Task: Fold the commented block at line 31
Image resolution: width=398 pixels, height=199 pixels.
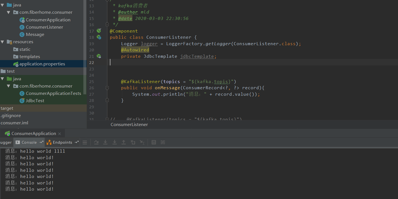Action: (107, 119)
